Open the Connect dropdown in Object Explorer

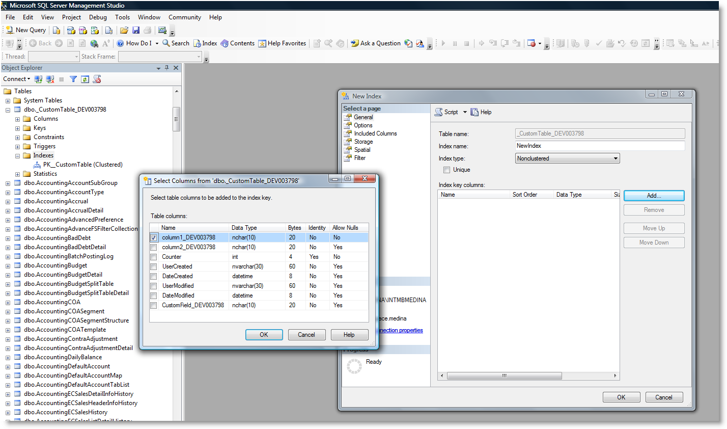tap(17, 79)
